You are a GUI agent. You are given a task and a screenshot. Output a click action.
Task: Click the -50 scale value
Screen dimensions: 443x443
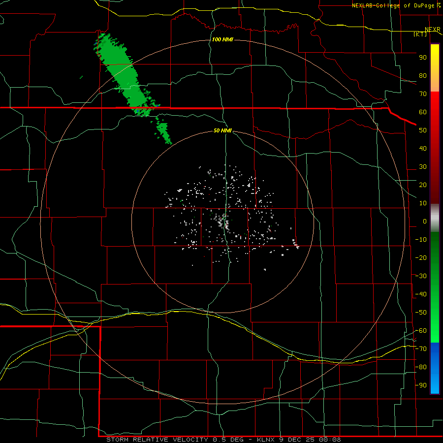[421, 313]
